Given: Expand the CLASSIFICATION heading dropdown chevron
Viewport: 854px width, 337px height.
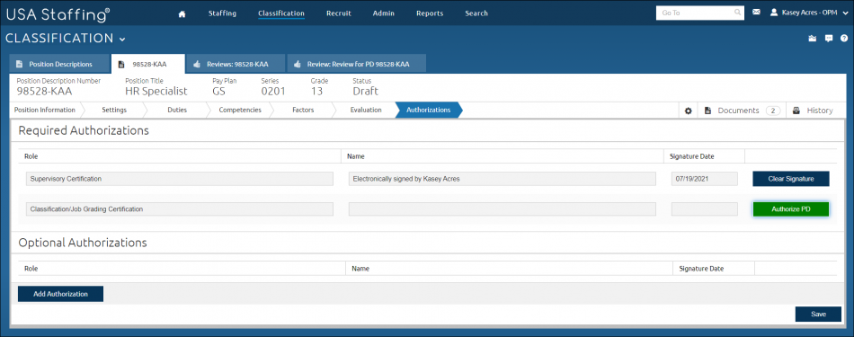Looking at the screenshot, I should coord(122,40).
